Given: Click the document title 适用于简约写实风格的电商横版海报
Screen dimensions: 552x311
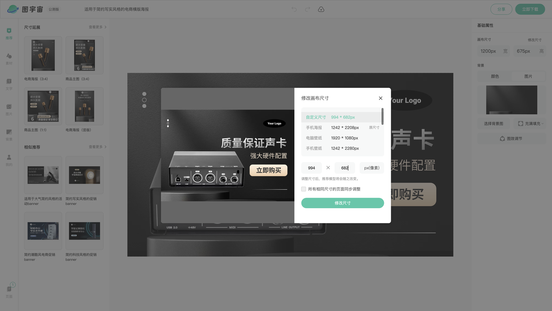Looking at the screenshot, I should click(117, 9).
